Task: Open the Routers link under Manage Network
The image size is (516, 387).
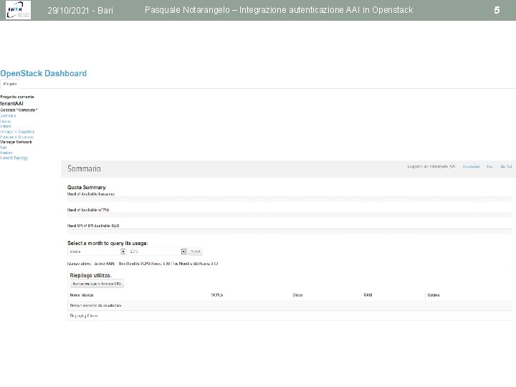Action: pos(6,153)
